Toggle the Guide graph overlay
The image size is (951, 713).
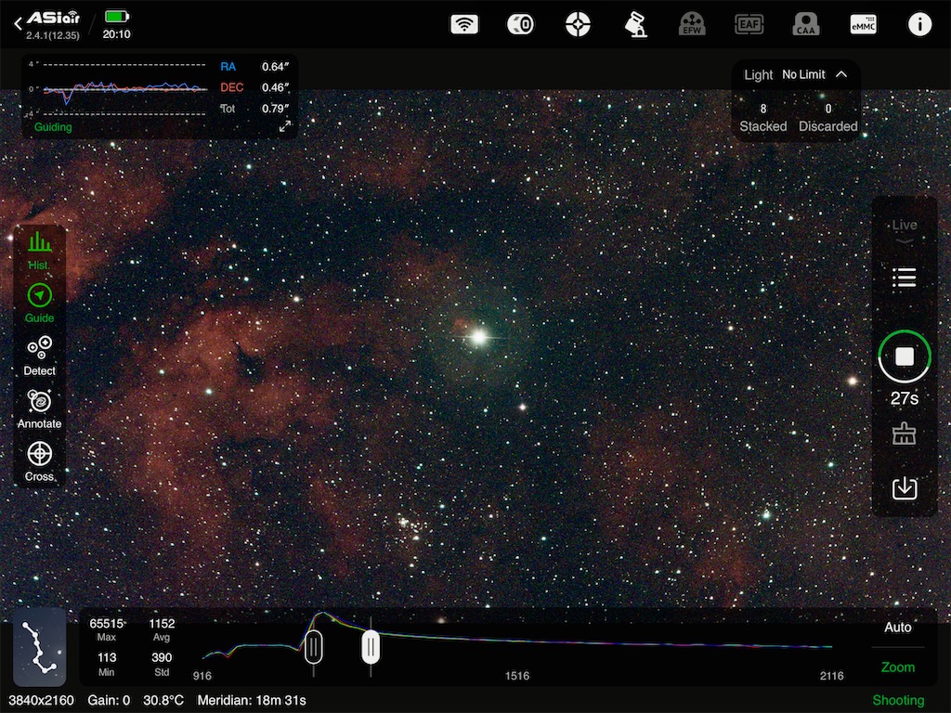39,304
